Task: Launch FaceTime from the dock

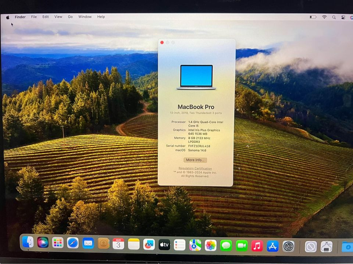Action: [x=242, y=246]
